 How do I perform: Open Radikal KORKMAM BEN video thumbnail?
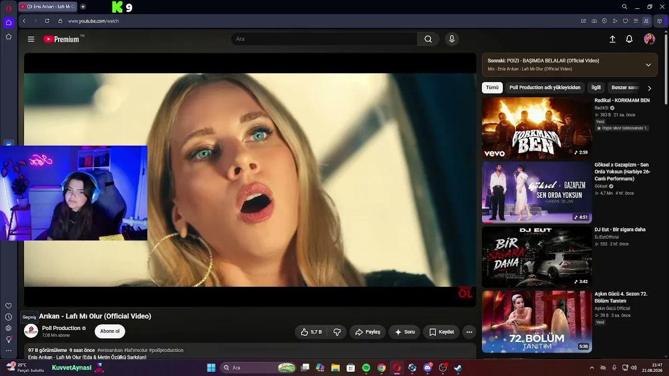537,128
